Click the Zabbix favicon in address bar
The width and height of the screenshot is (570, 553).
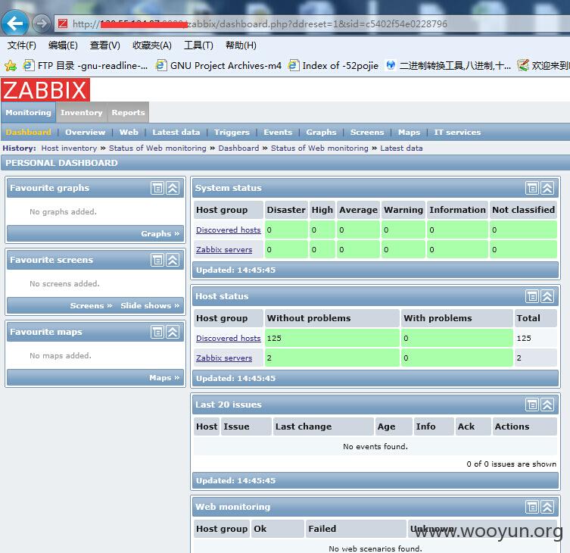click(63, 24)
